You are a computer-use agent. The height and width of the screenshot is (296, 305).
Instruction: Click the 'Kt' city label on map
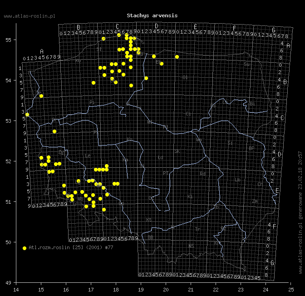point(149,220)
